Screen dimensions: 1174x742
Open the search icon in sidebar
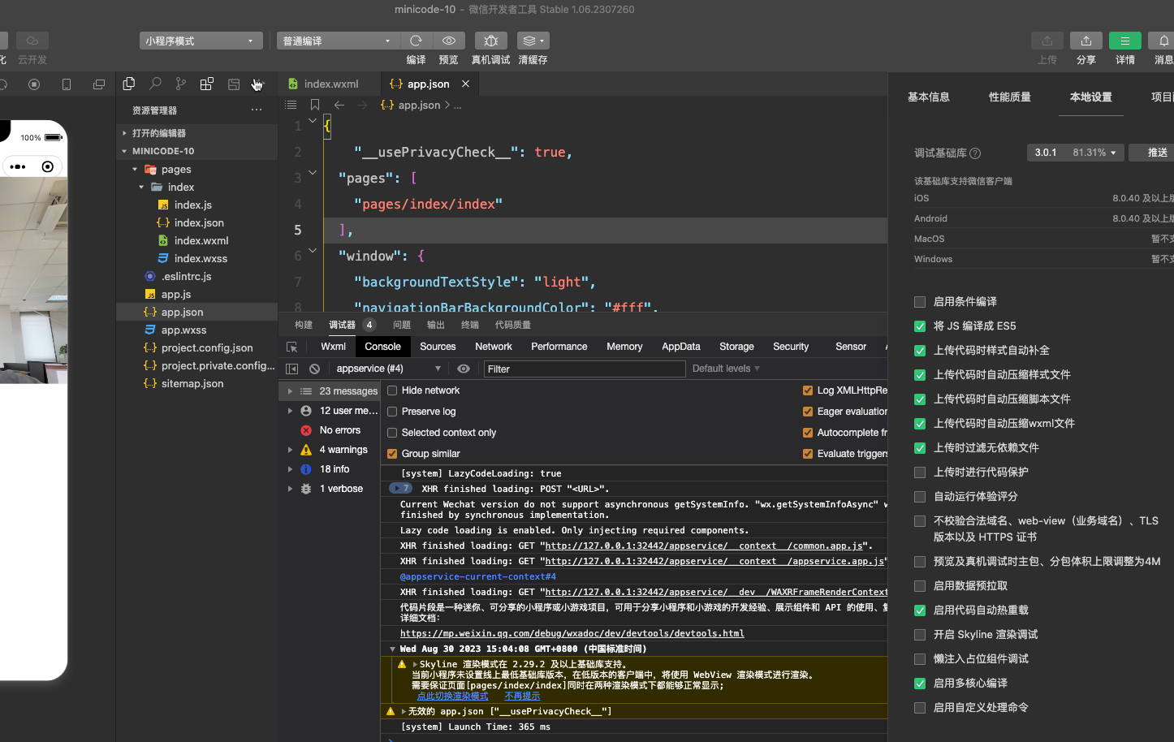pos(155,84)
